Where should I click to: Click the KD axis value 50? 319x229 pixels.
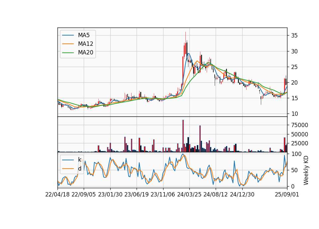[x=294, y=170]
